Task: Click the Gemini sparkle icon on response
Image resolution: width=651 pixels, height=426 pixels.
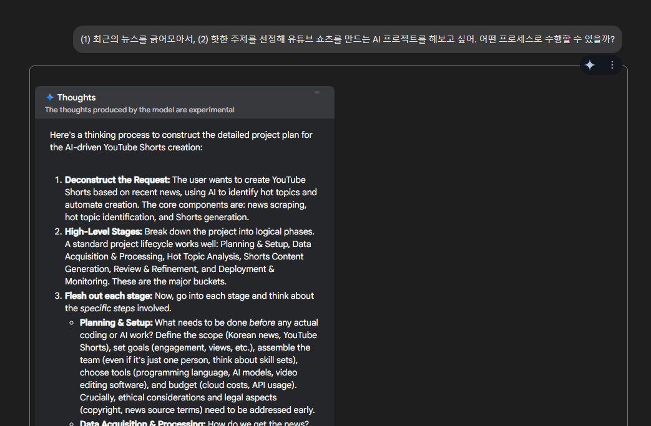Action: (x=590, y=65)
